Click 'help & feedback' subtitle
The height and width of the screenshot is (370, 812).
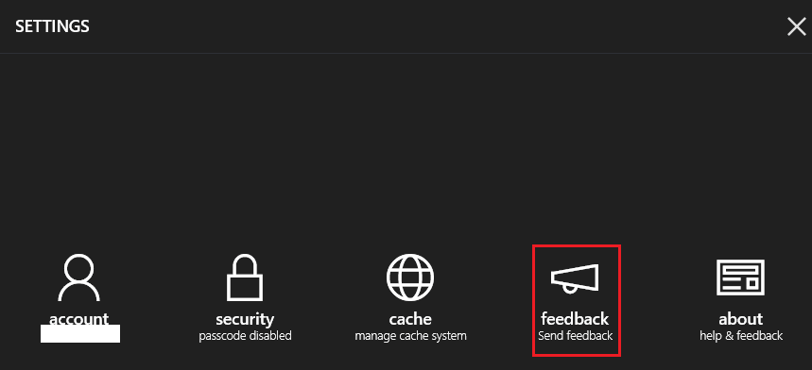[741, 336]
